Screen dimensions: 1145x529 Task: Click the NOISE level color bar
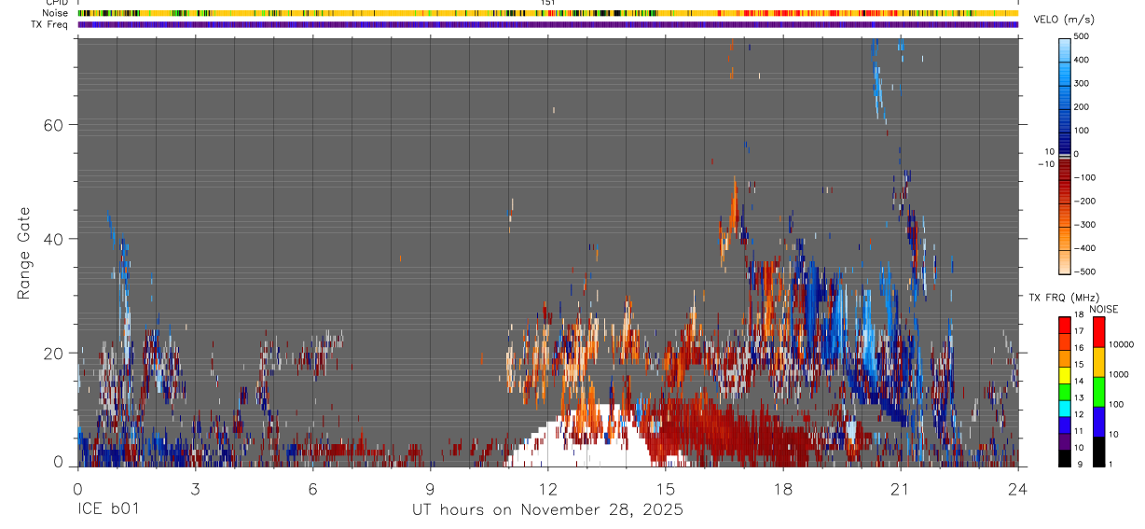tap(1099, 391)
